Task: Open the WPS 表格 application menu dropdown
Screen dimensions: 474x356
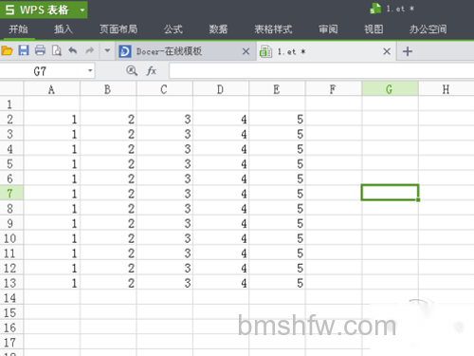Action: tap(82, 10)
